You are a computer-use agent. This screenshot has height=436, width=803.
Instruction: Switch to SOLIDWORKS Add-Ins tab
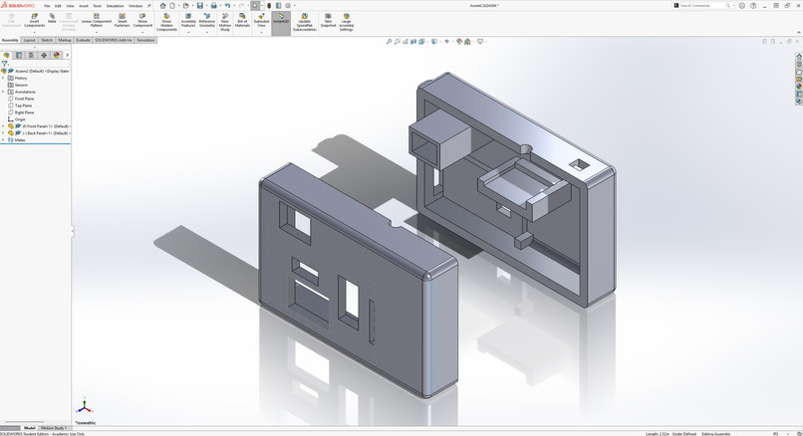point(114,40)
